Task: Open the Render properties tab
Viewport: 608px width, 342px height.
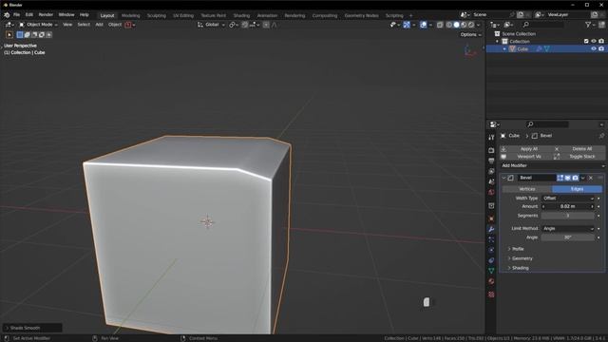Action: (491, 150)
